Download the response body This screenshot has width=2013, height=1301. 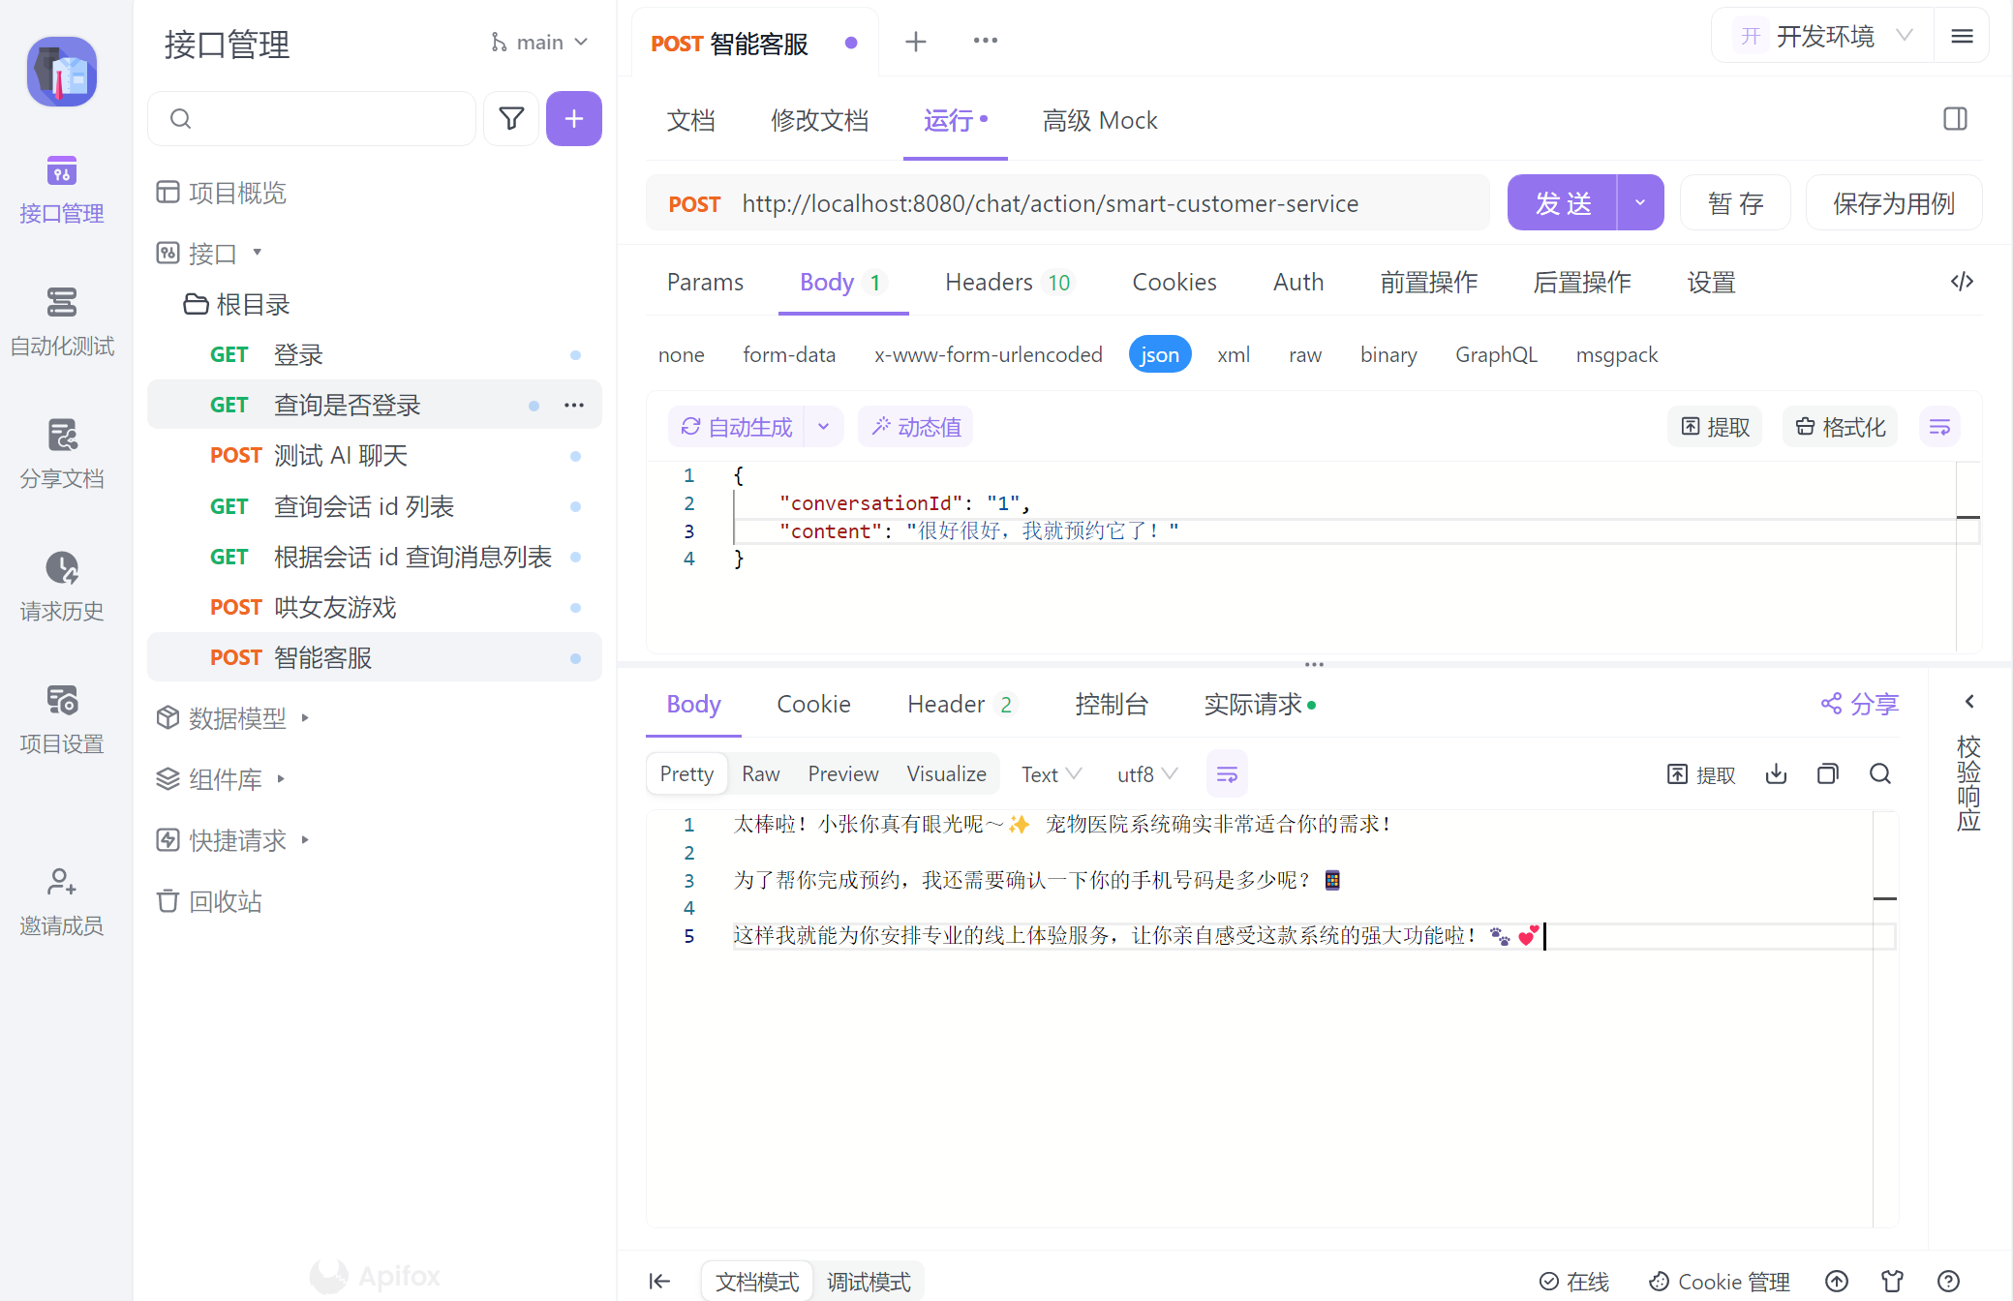point(1776,773)
